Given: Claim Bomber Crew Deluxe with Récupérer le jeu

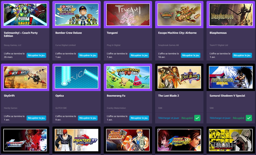Looking at the screenshot, I should pyautogui.click(x=88, y=55).
